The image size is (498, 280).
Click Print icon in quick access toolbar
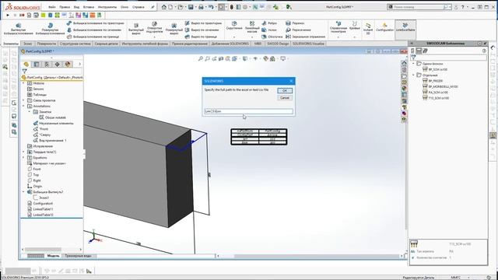pos(201,7)
